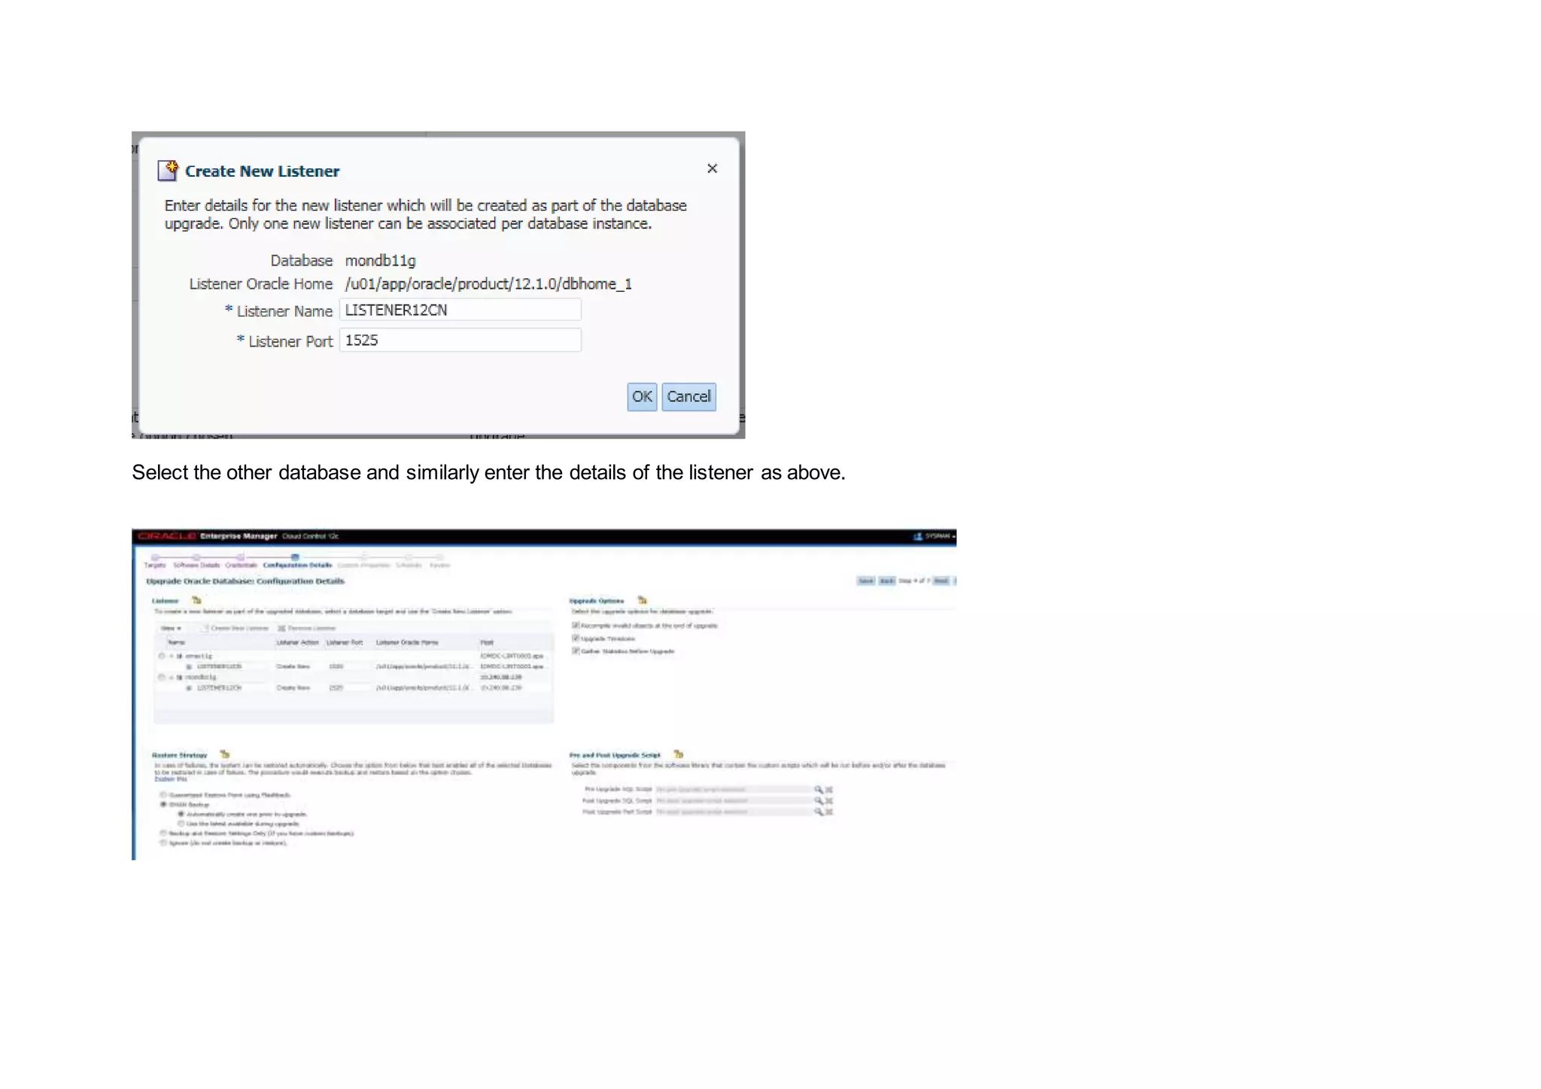The width and height of the screenshot is (1541, 1089).
Task: Clear the Post Upgrade SQL Script selection
Action: 829,801
